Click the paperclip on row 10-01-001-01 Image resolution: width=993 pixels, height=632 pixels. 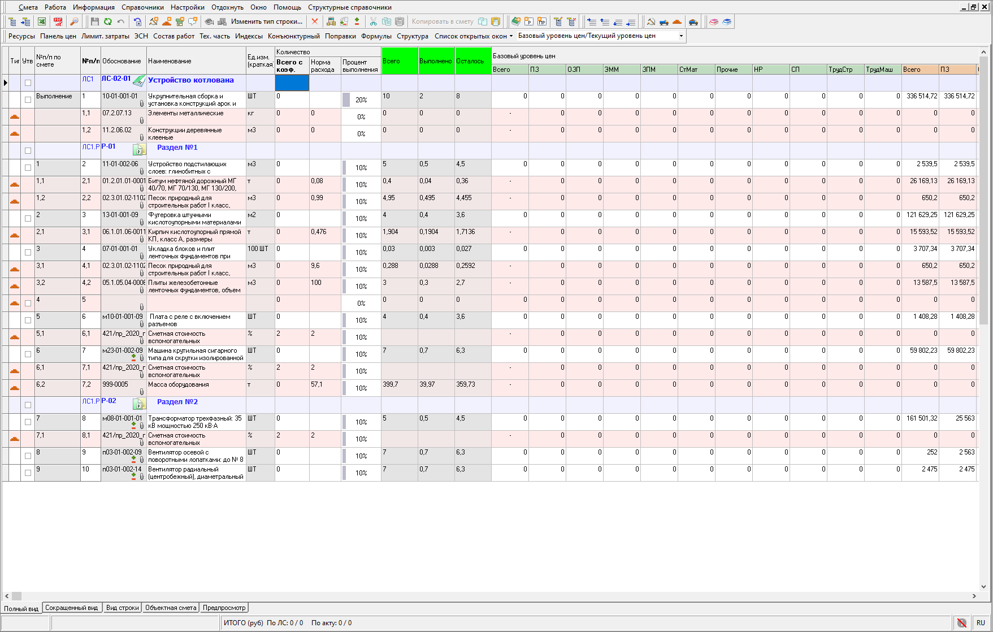142,104
